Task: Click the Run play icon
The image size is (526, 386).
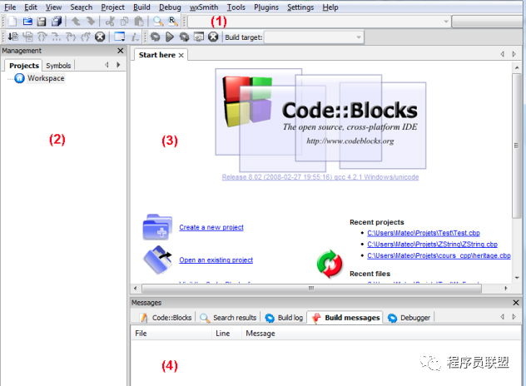Action: click(x=170, y=37)
